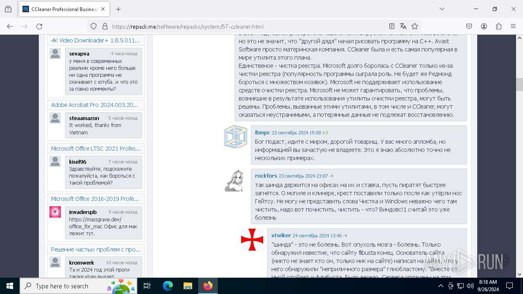Translate this page icon

pyautogui.click(x=403, y=26)
